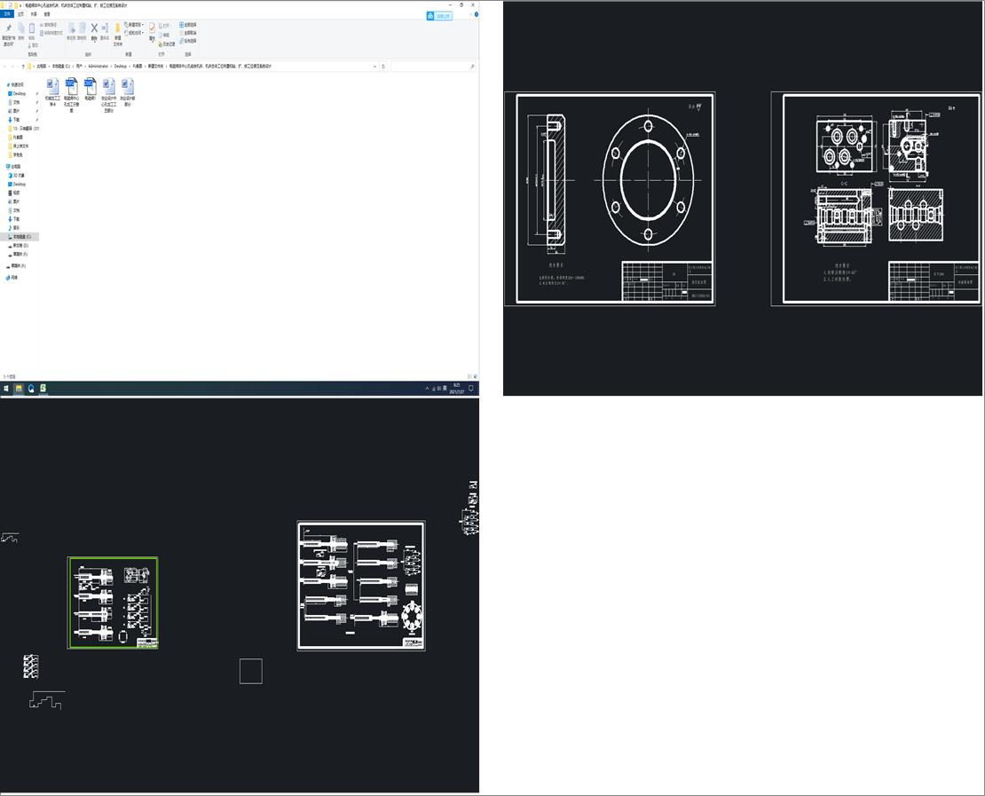Switch to the Share ribbon tab

click(x=34, y=14)
